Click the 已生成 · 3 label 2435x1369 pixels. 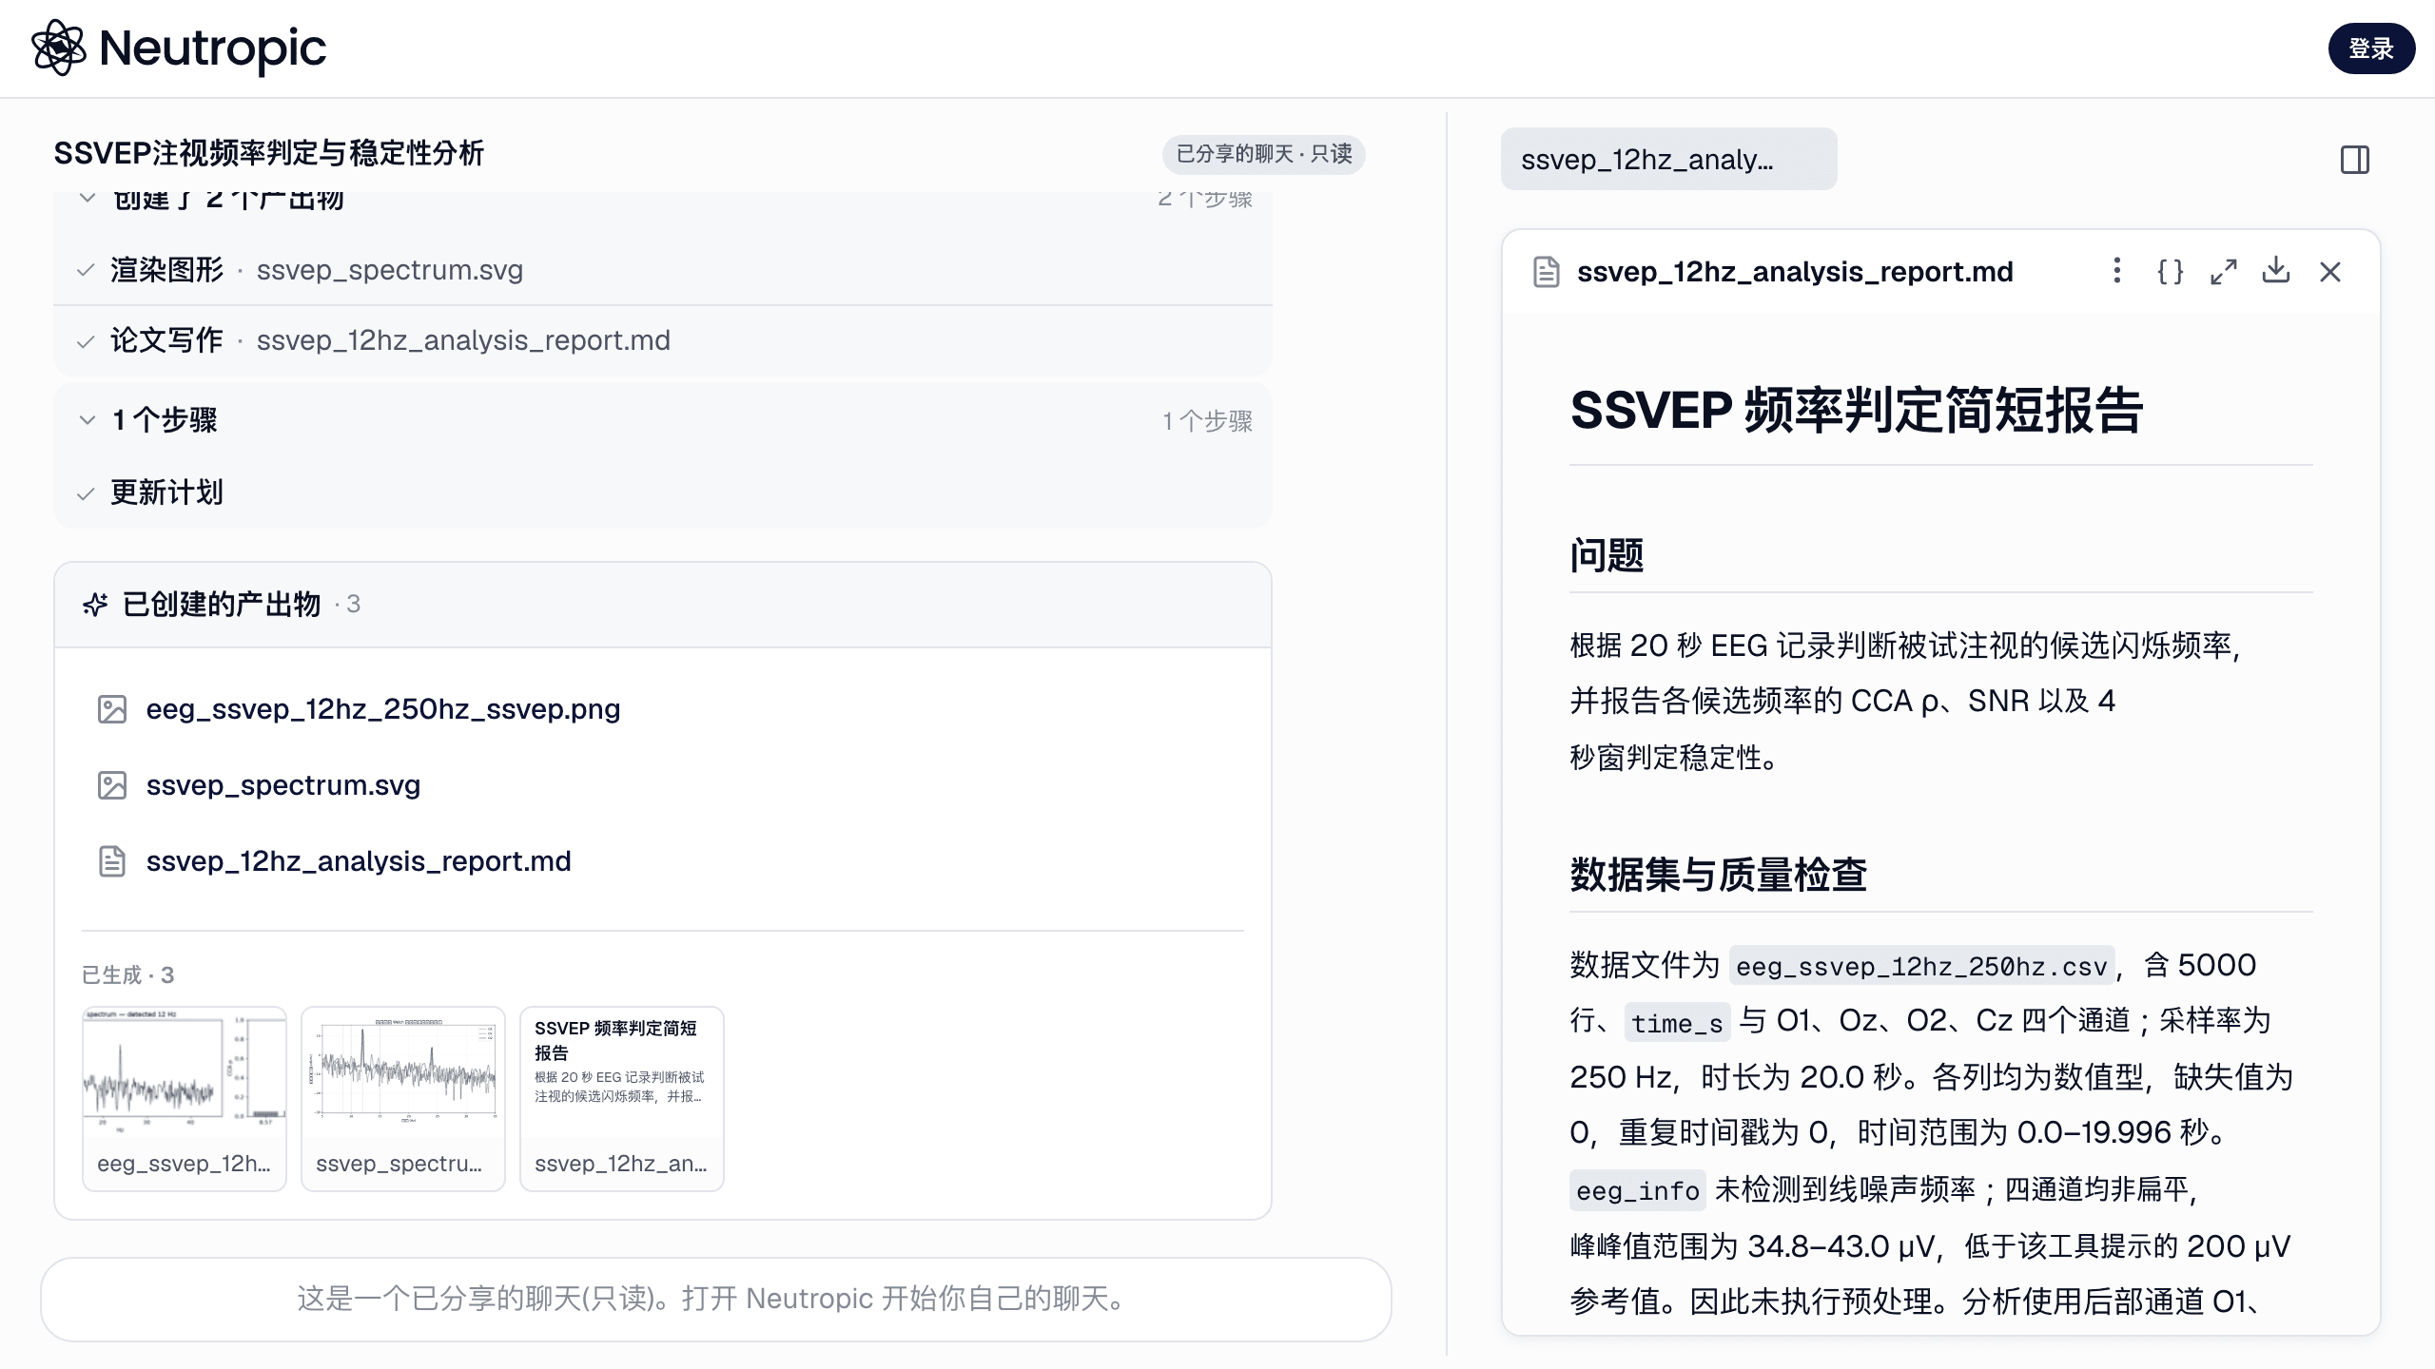click(x=127, y=974)
